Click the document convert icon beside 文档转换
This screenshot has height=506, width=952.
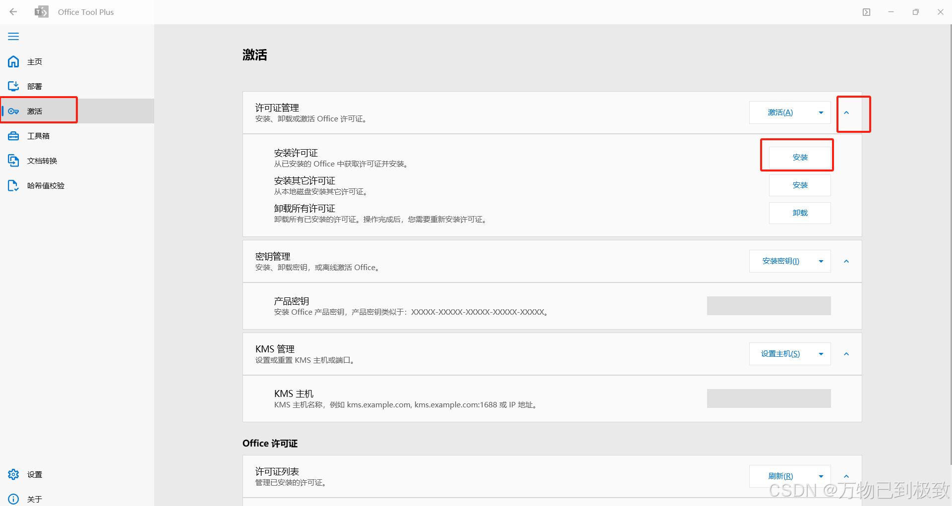click(x=13, y=161)
